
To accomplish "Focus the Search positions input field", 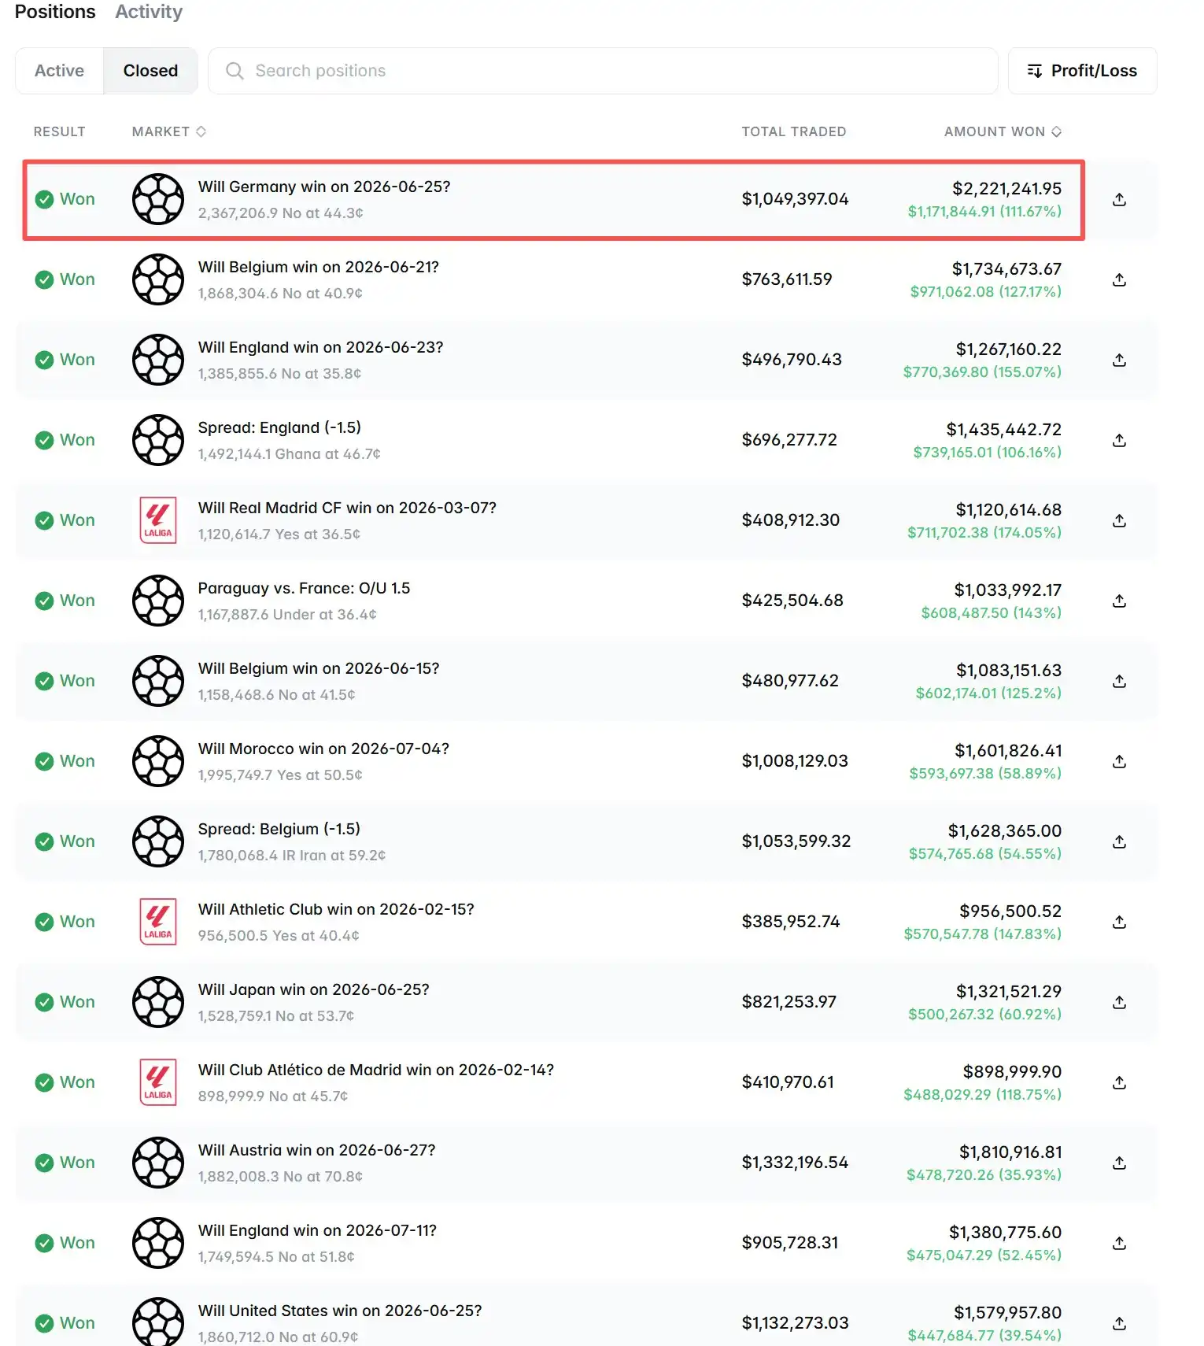I will pyautogui.click(x=603, y=71).
